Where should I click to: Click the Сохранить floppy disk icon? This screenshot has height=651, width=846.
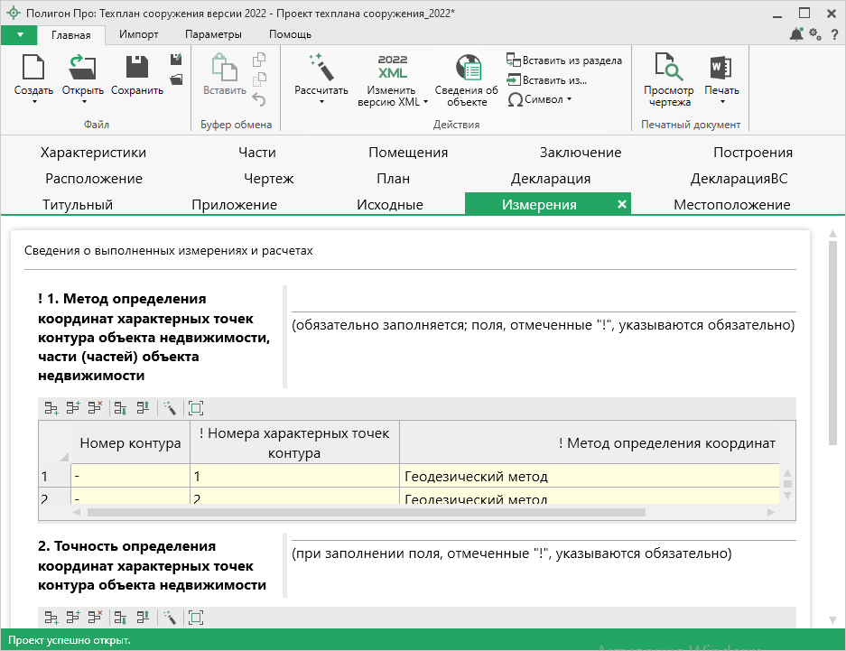pyautogui.click(x=137, y=68)
